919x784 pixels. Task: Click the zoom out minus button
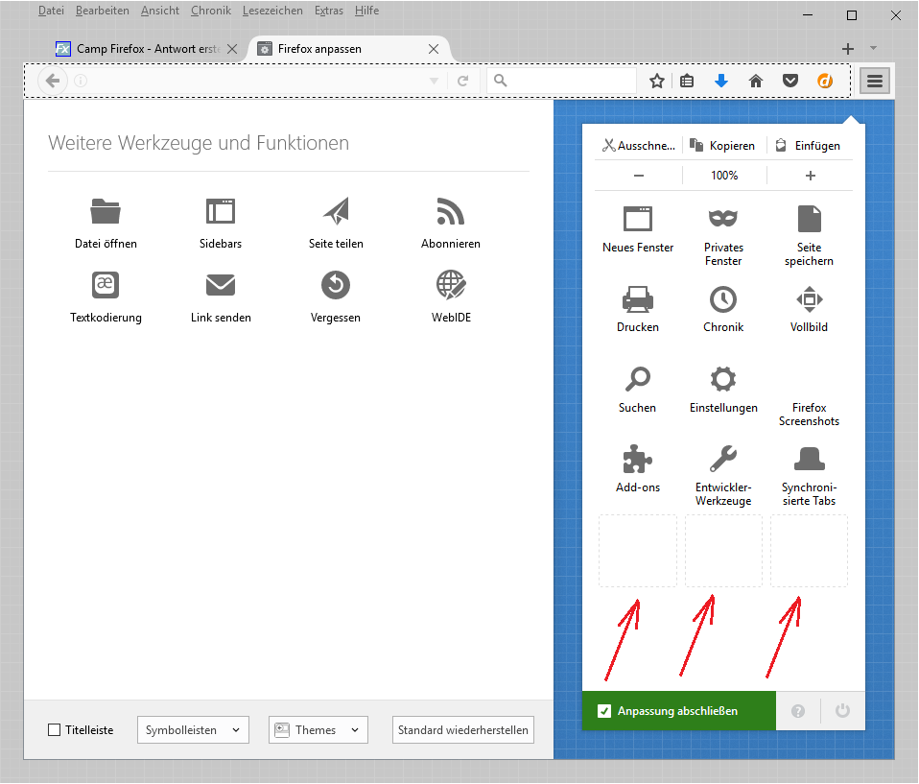638,176
